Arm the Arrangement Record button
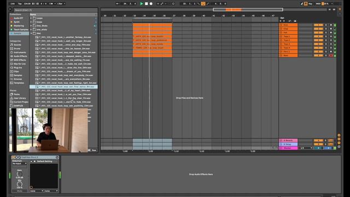350x197 pixels. [x=151, y=4]
